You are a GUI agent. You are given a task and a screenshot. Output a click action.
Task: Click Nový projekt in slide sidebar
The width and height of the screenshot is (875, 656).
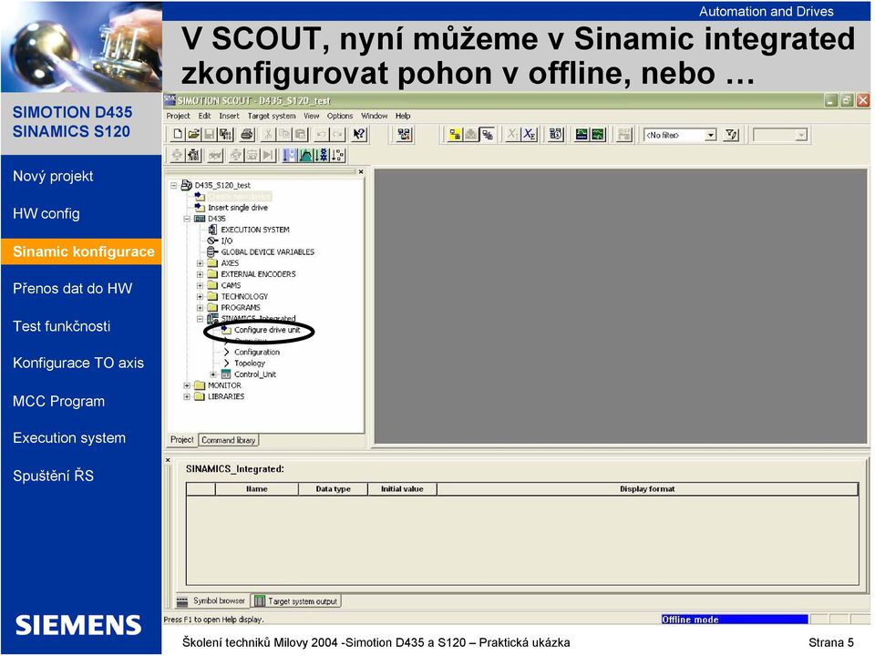(x=53, y=176)
